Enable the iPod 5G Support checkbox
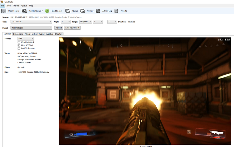The height and width of the screenshot is (147, 234). [19, 48]
